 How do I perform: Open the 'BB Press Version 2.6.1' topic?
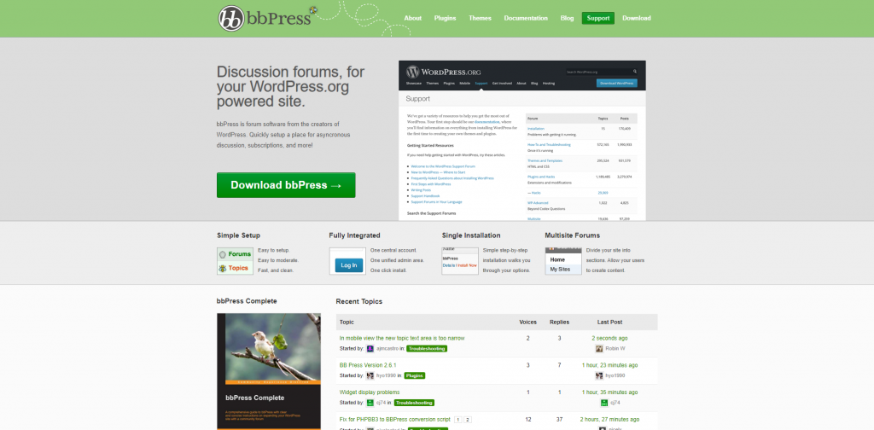coord(368,365)
